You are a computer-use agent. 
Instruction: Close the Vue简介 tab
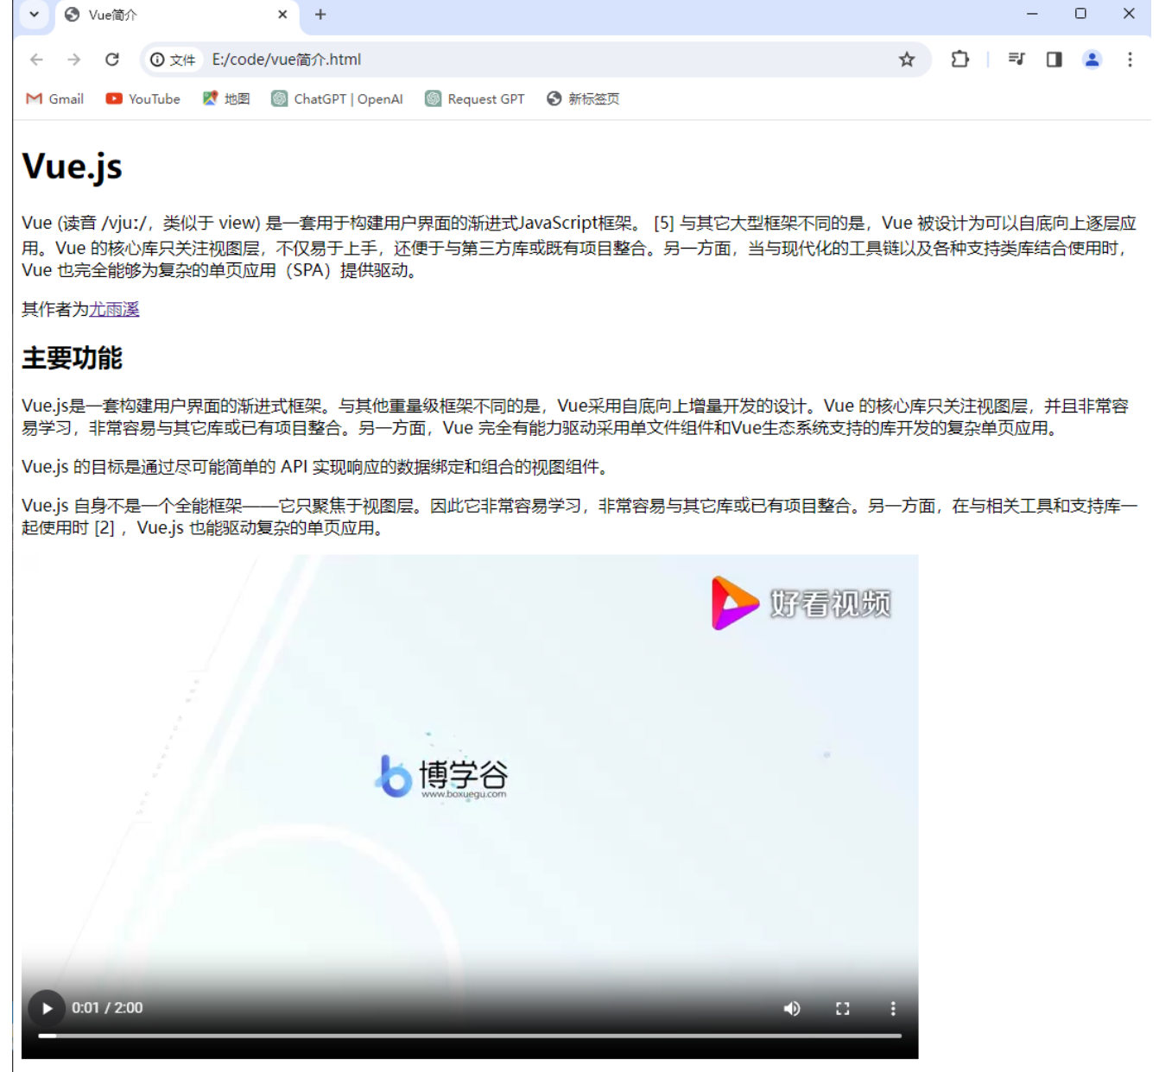[282, 15]
